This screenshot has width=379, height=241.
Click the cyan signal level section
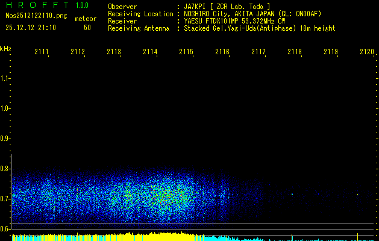[229, 239]
